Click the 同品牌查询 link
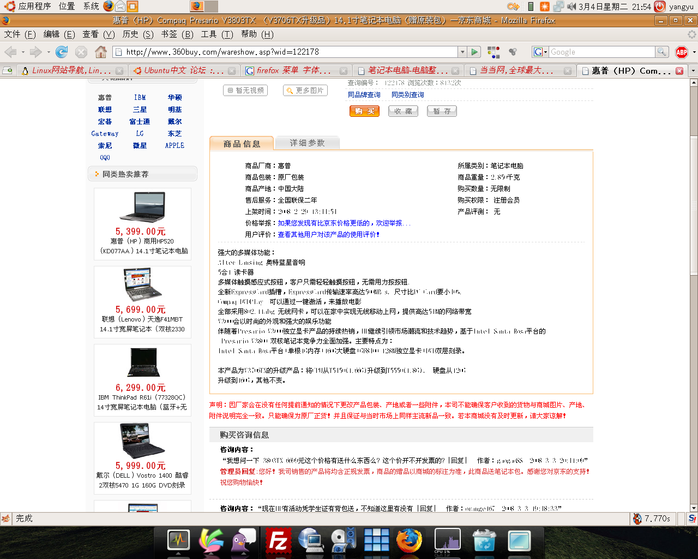Image resolution: width=698 pixels, height=559 pixels. point(364,95)
